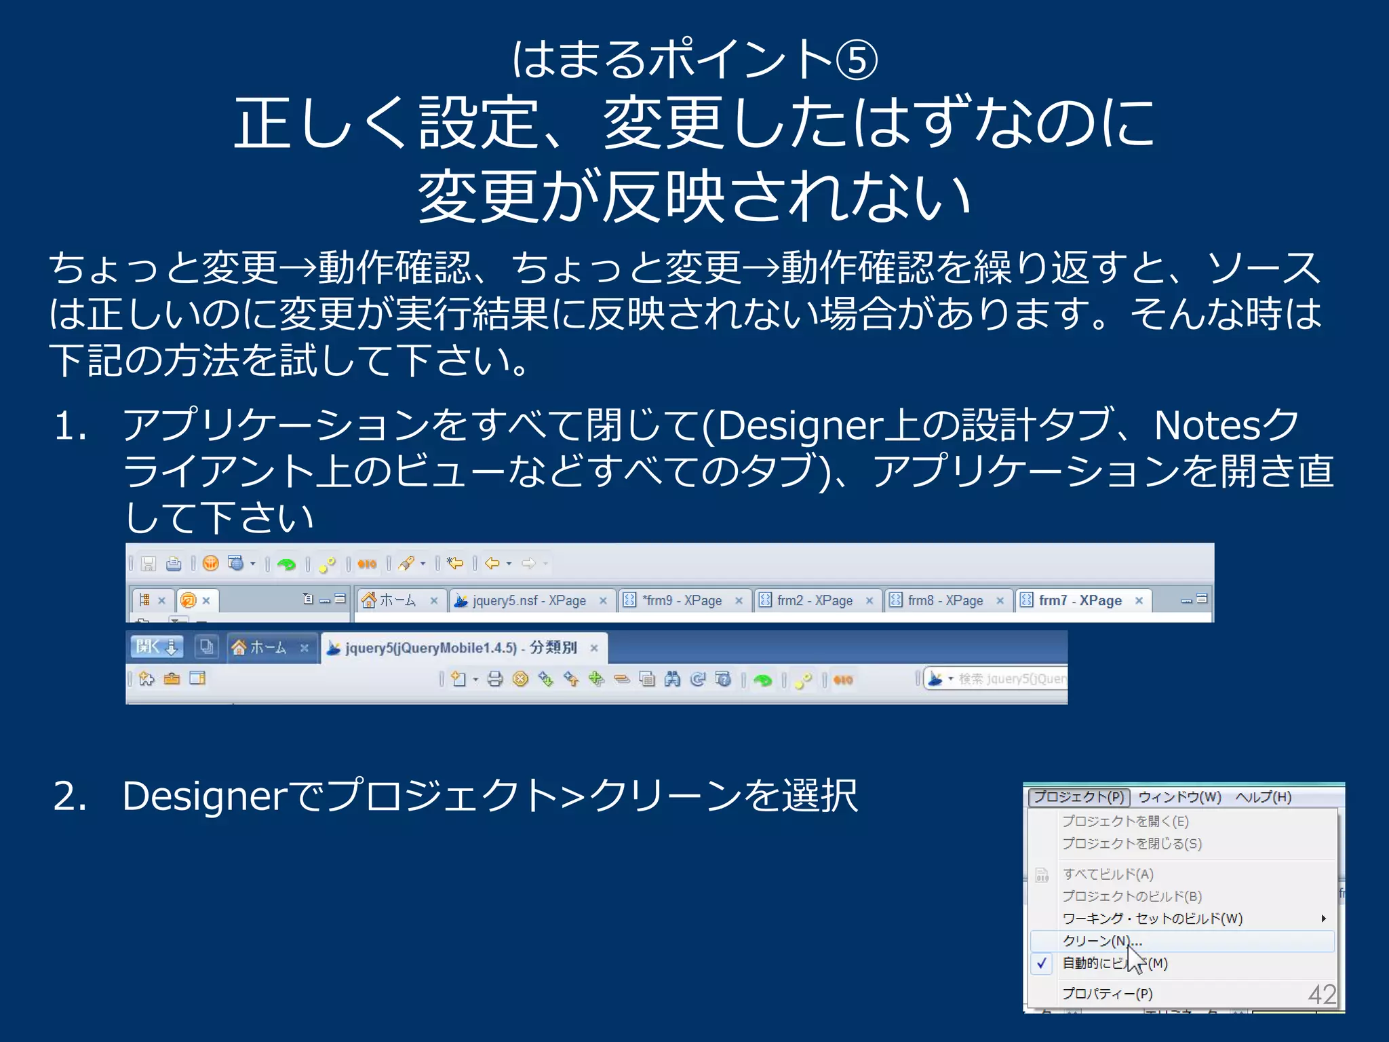1389x1042 pixels.
Task: Open the ヘルプ(H) menu
Action: 1263,796
